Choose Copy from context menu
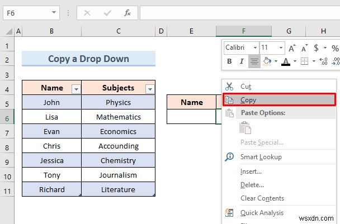Screen dimensions: 340x224 pyautogui.click(x=279, y=100)
